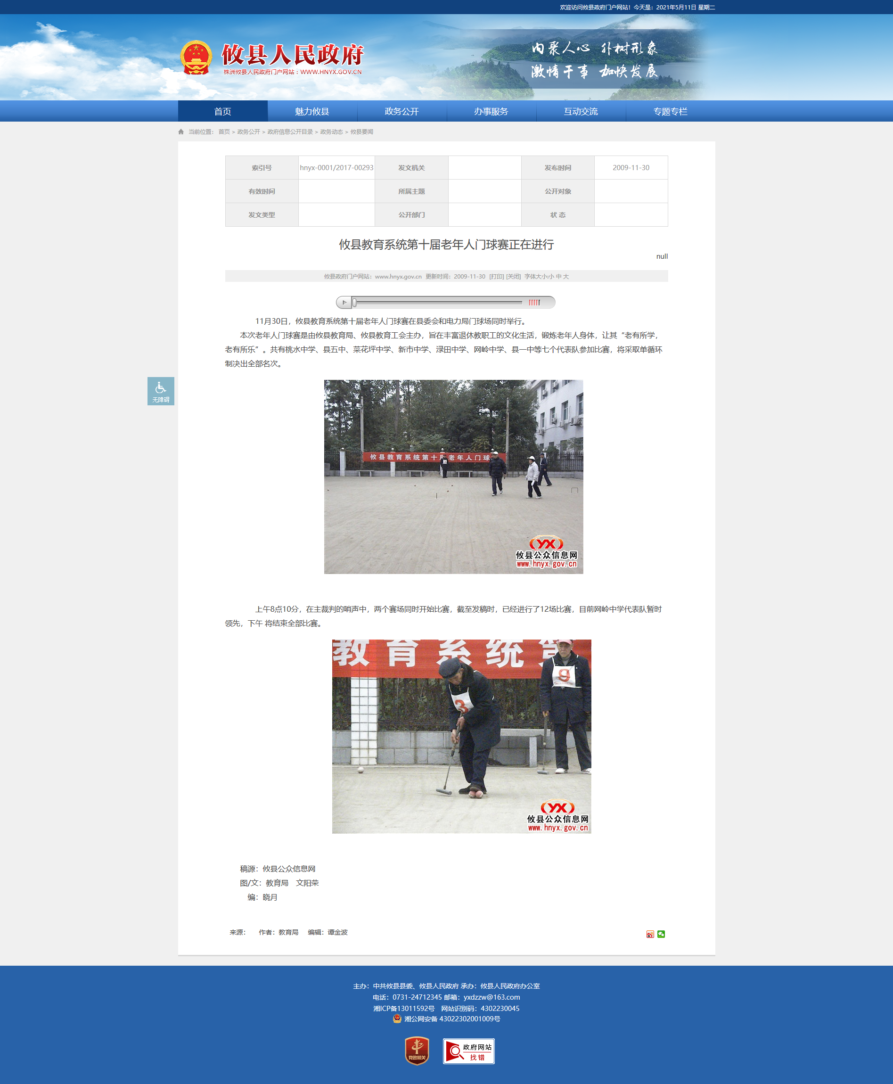Share article via Weibo icon
Image resolution: width=893 pixels, height=1084 pixels.
(x=650, y=934)
